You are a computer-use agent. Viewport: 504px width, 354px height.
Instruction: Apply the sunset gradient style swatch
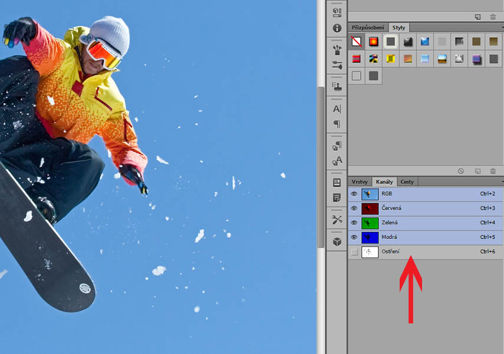pos(408,59)
